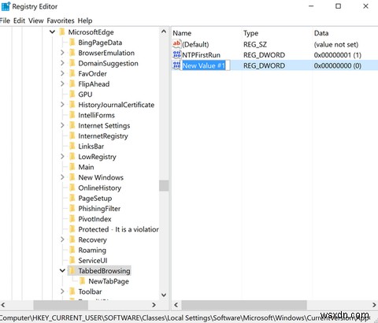Expand the BrowserEmulation key
378x323 pixels.
pyautogui.click(x=62, y=53)
